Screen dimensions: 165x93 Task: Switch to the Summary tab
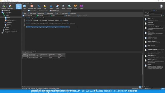[x=30, y=52]
